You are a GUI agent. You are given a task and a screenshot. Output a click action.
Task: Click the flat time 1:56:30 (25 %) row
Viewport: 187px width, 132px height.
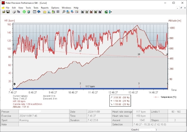[x=120, y=101]
